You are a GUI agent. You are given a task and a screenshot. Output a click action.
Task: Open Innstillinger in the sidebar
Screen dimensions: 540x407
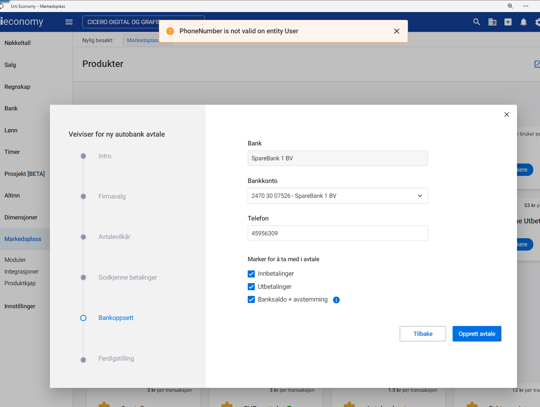pos(20,306)
